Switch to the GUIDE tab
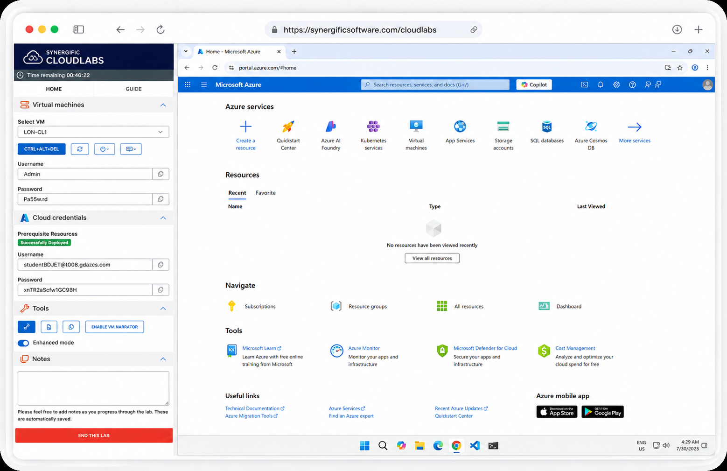 tap(133, 89)
